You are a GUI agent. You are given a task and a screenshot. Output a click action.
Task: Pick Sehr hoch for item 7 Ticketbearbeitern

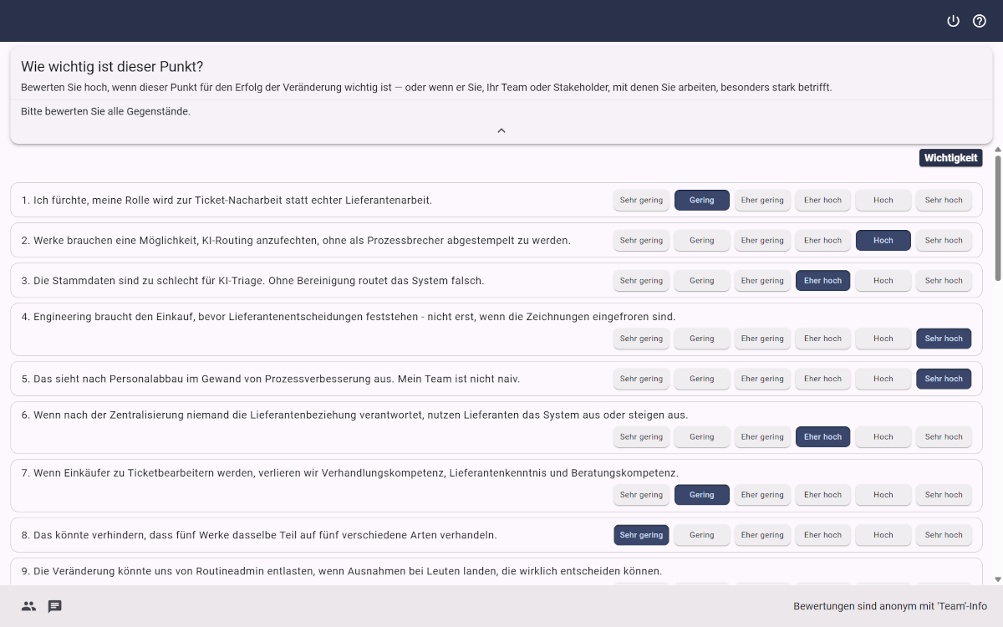click(x=944, y=495)
